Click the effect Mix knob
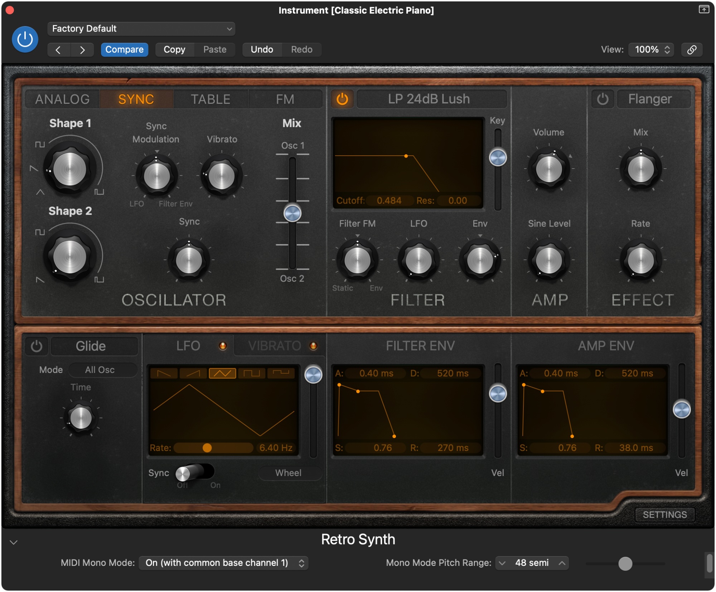 coord(641,169)
